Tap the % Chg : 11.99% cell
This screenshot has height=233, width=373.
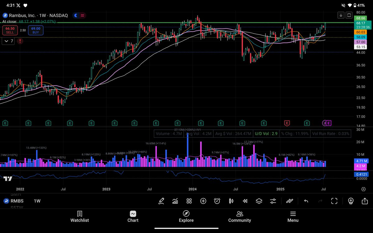[295, 134]
